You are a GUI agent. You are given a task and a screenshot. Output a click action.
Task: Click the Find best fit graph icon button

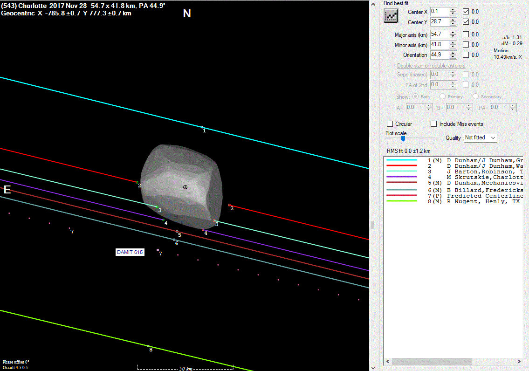tap(391, 16)
